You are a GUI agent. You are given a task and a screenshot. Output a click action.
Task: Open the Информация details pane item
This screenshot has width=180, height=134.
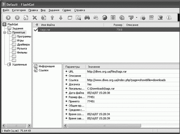(x=46, y=66)
